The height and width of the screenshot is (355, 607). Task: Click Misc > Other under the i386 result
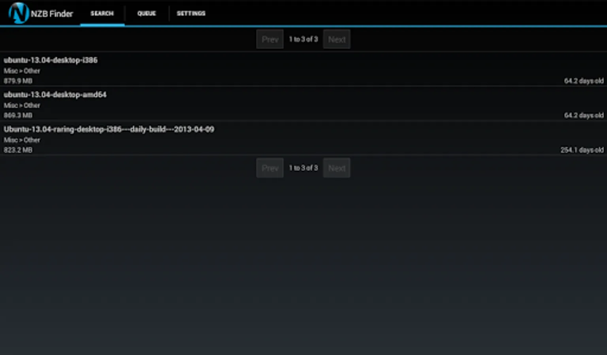click(22, 71)
